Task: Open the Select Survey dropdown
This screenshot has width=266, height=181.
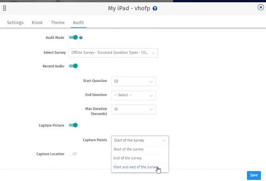Action: pyautogui.click(x=113, y=53)
